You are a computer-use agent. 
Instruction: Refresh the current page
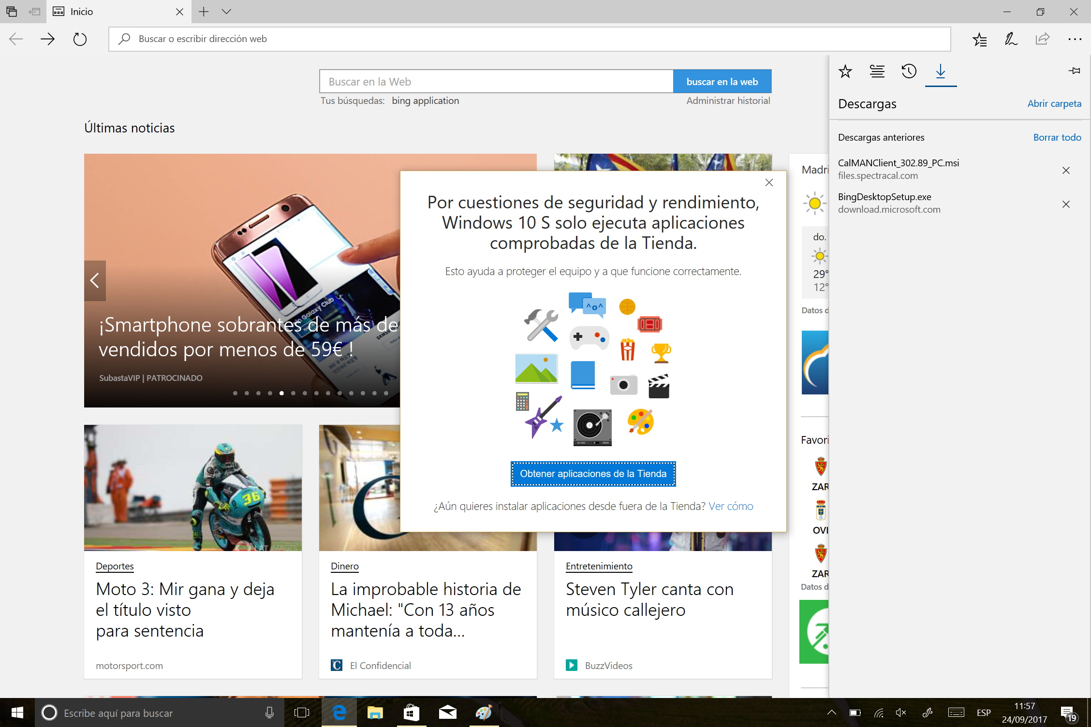(80, 39)
